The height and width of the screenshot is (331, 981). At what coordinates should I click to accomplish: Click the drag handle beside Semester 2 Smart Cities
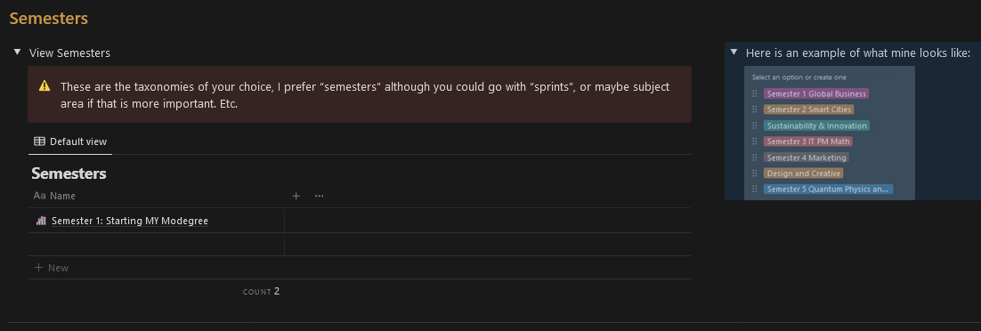coord(755,109)
